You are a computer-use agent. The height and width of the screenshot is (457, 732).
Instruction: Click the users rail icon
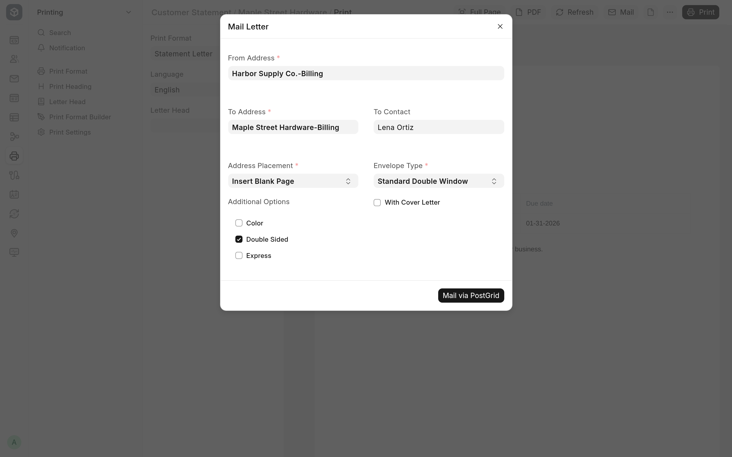pyautogui.click(x=14, y=59)
